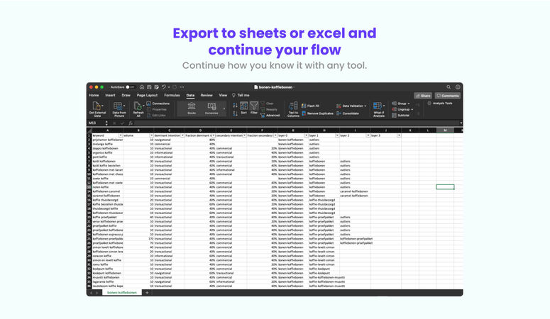The image size is (550, 319).
Task: Click Sort A to Z ascending icon
Action: pos(235,105)
